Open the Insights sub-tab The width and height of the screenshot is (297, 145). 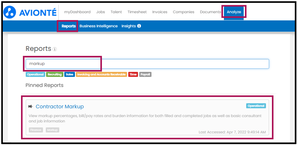(129, 26)
